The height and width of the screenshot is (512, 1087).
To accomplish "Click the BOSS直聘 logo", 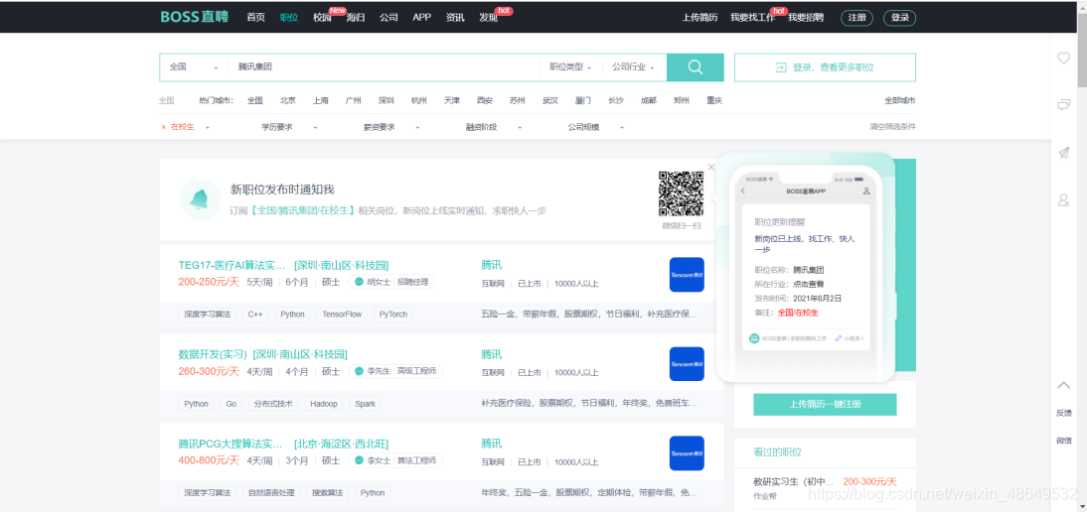I will (194, 17).
